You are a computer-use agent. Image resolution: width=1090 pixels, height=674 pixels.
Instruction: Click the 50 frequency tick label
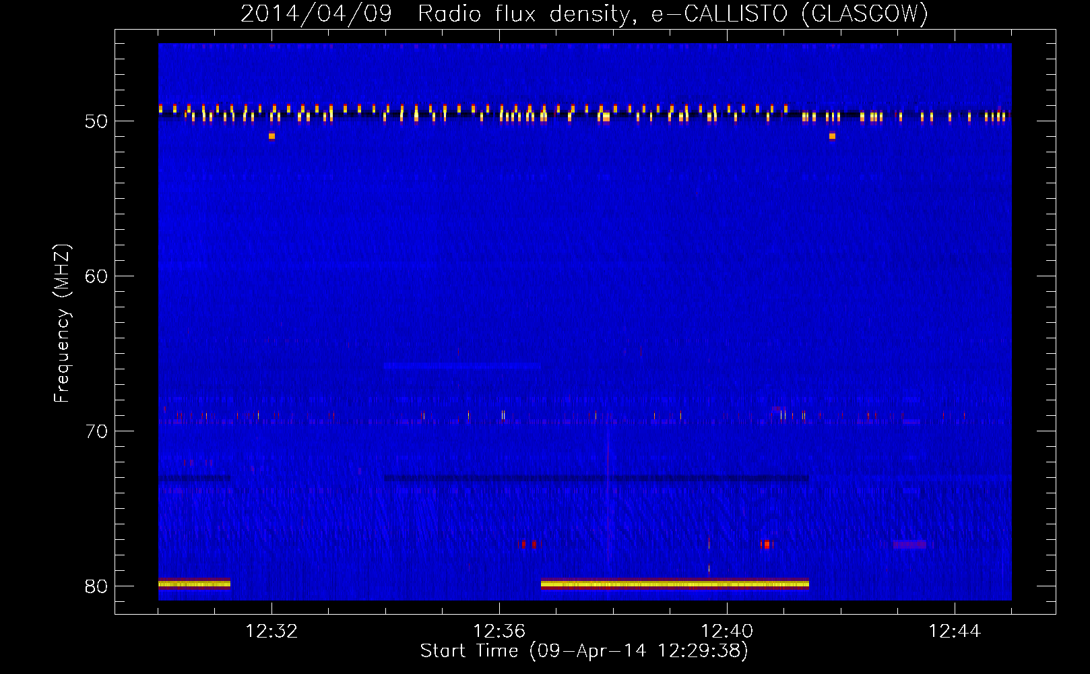[97, 121]
